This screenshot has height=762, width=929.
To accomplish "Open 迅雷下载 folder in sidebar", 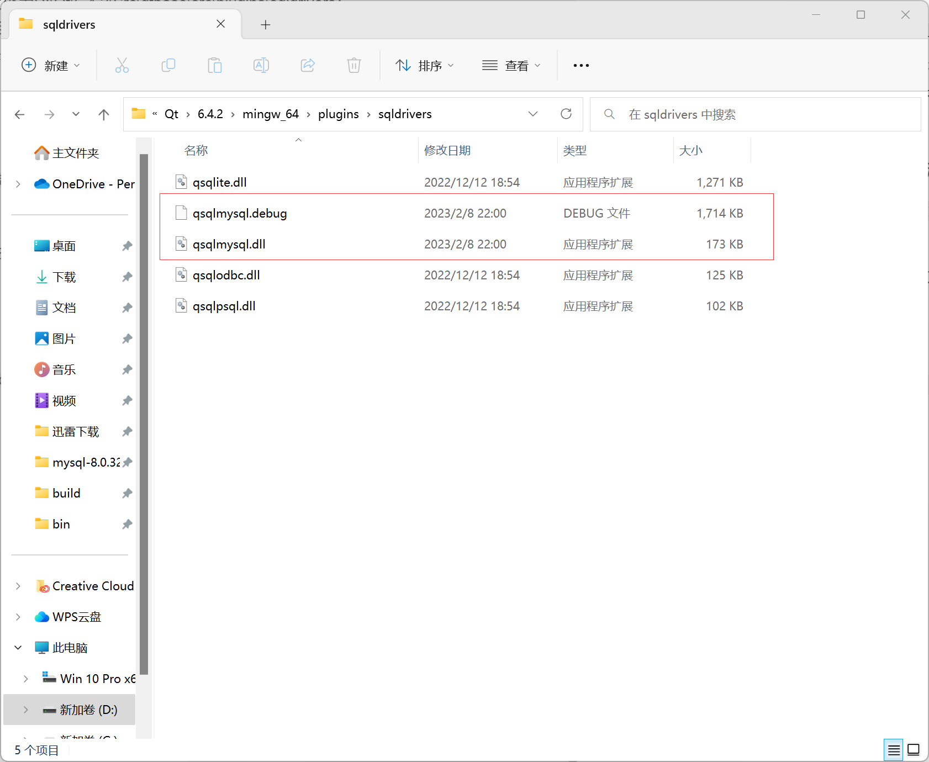I will click(67, 431).
